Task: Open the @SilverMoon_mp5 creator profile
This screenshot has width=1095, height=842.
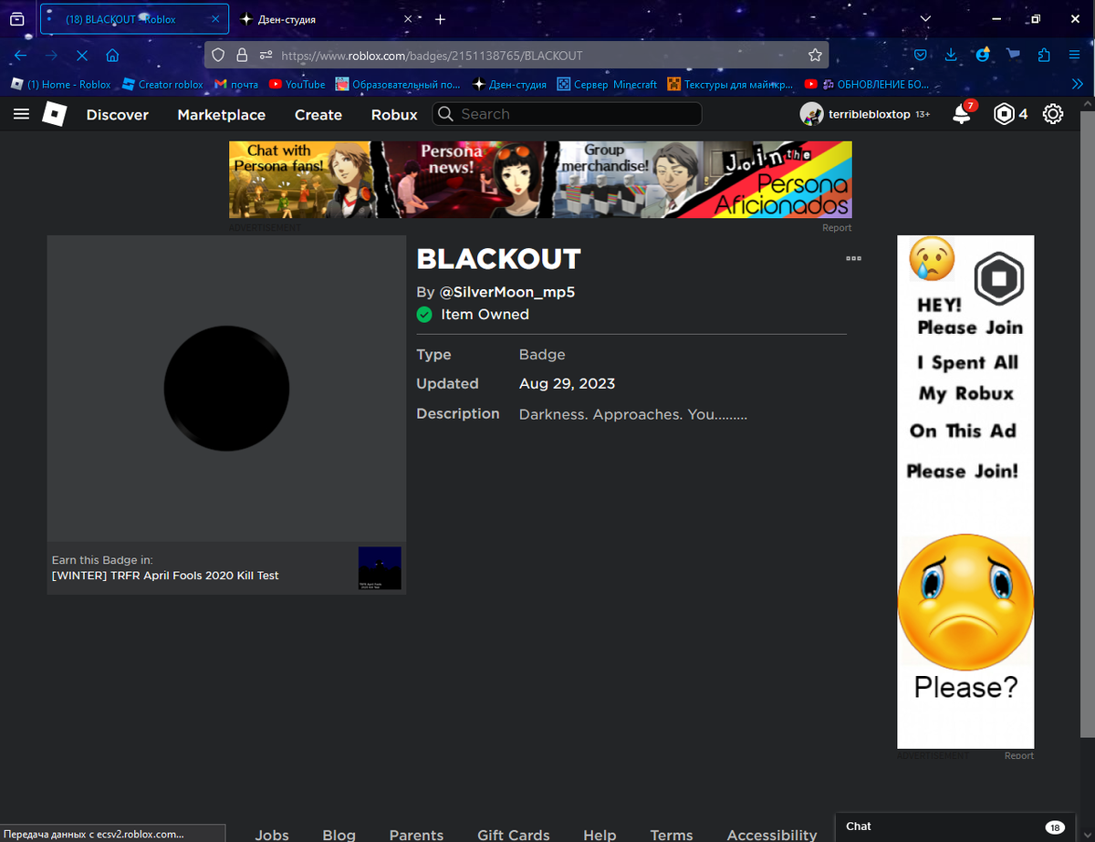Action: [x=506, y=292]
